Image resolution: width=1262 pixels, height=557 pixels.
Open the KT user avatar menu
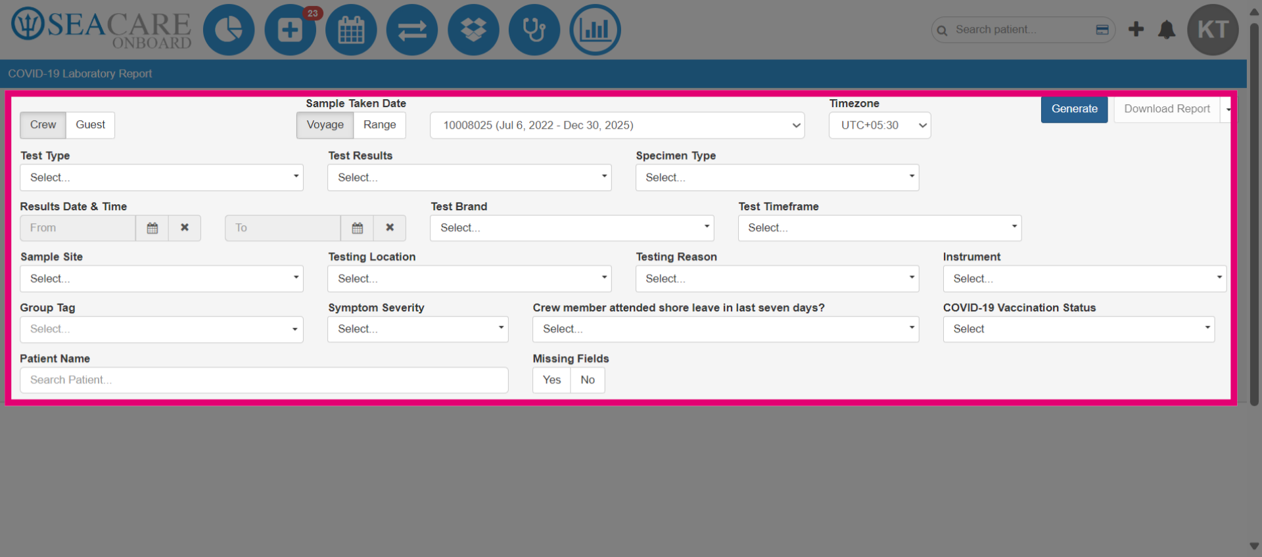pos(1213,30)
